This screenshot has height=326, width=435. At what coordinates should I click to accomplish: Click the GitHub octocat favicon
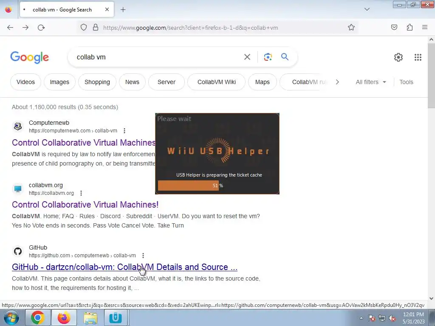(x=18, y=251)
